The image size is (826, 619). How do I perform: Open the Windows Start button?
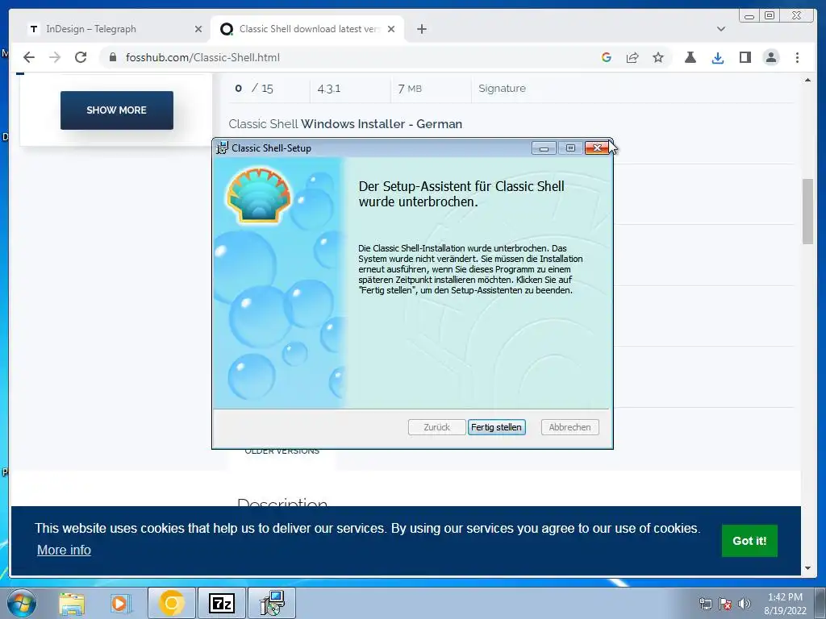pyautogui.click(x=22, y=603)
